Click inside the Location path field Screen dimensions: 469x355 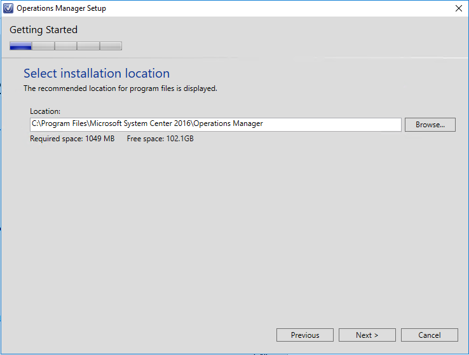215,125
